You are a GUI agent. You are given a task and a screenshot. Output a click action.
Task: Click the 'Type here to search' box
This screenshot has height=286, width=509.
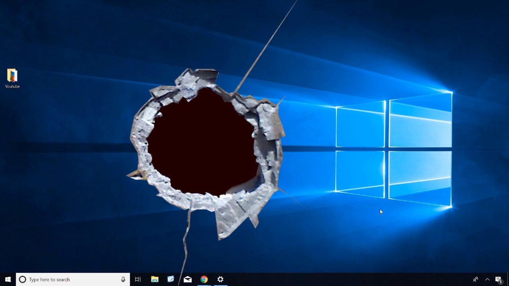tap(73, 279)
